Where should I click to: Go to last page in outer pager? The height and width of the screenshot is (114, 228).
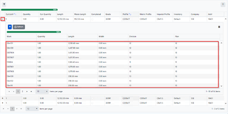tap(21, 109)
